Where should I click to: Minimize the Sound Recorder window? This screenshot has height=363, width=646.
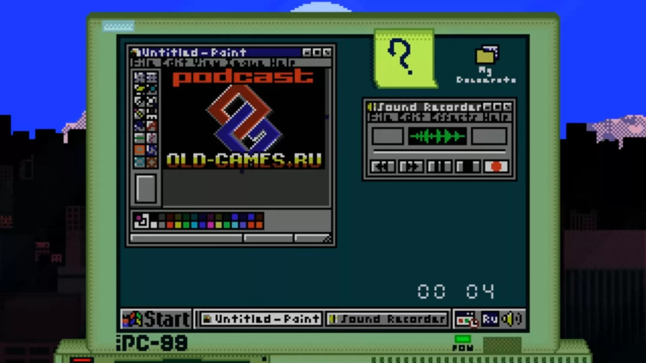(x=487, y=107)
